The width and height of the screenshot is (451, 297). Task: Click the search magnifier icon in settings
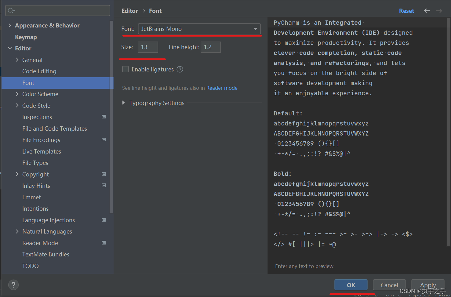[x=11, y=11]
